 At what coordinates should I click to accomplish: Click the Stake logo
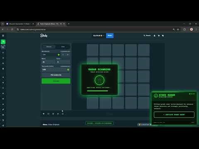(44, 36)
